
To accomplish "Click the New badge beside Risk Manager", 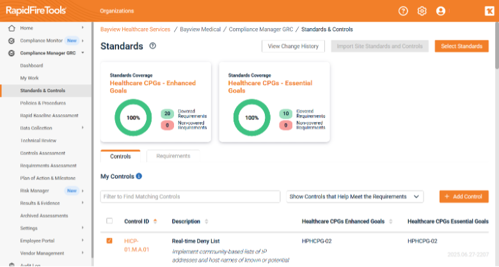I will [x=72, y=191].
